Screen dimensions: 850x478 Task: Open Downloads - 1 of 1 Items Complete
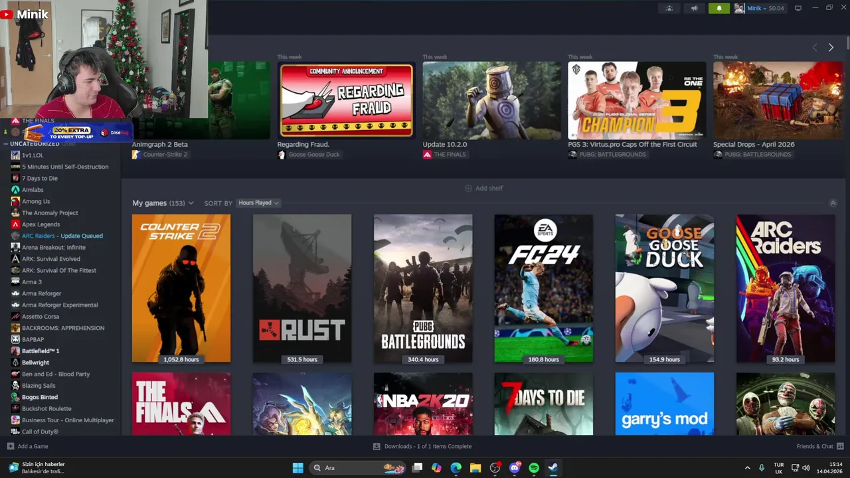pos(422,446)
